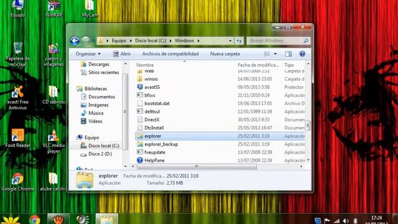Screen dimensions: 398x224
Task: Open Foxit Reader desktop shortcut
Action: click(x=17, y=138)
